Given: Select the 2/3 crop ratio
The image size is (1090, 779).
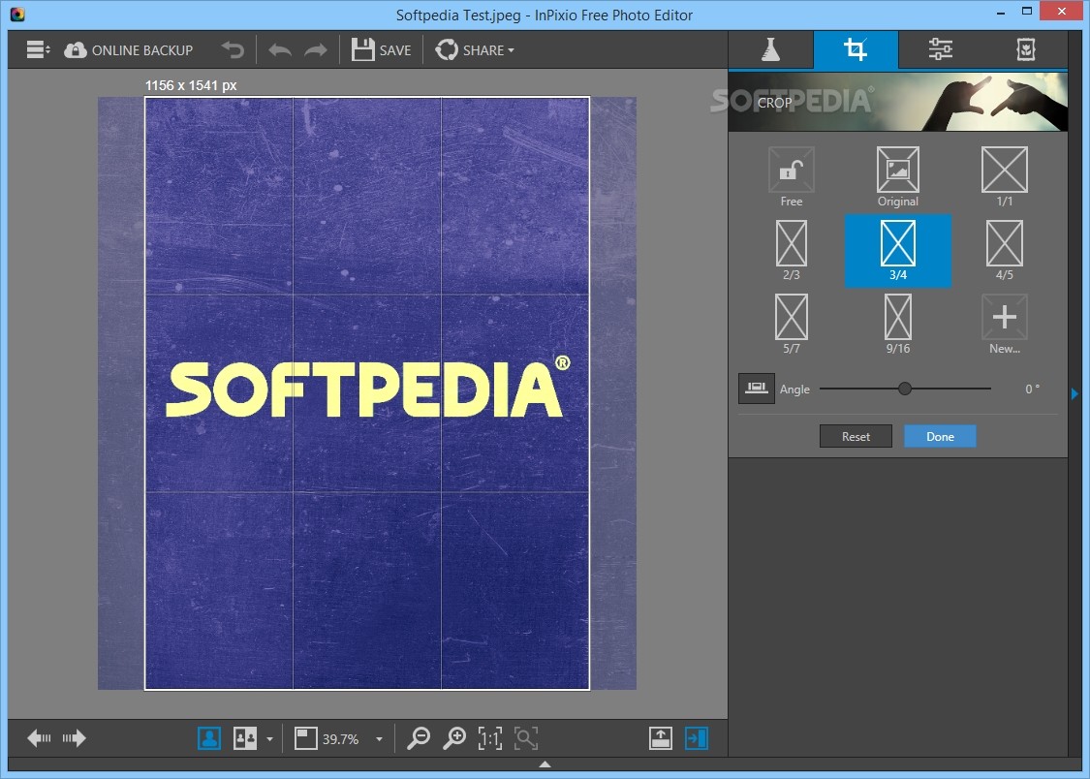Looking at the screenshot, I should click(x=791, y=250).
